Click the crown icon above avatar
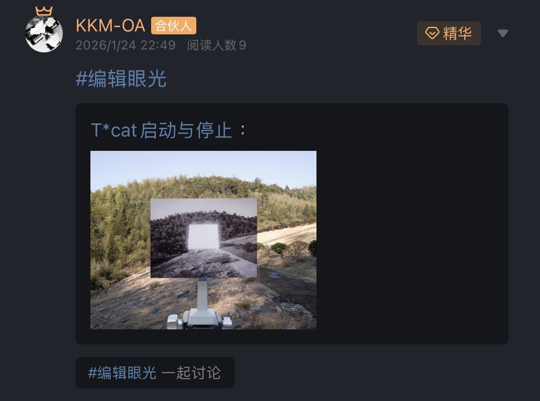The height and width of the screenshot is (401, 540). [44, 11]
